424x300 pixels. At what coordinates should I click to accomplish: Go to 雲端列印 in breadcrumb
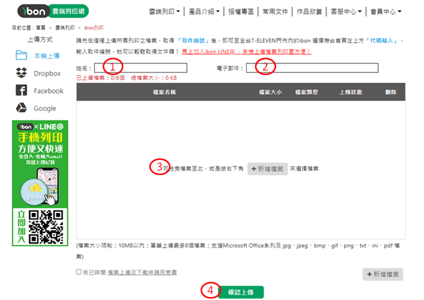[65, 27]
